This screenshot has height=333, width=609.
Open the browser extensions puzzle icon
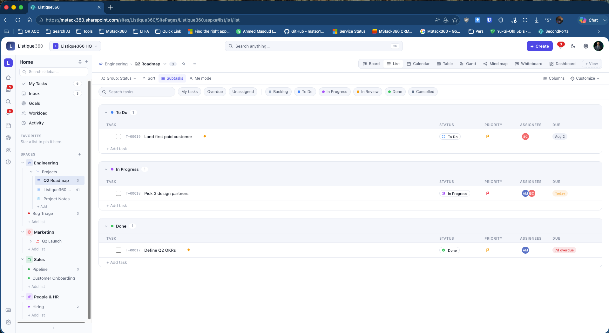pos(501,20)
